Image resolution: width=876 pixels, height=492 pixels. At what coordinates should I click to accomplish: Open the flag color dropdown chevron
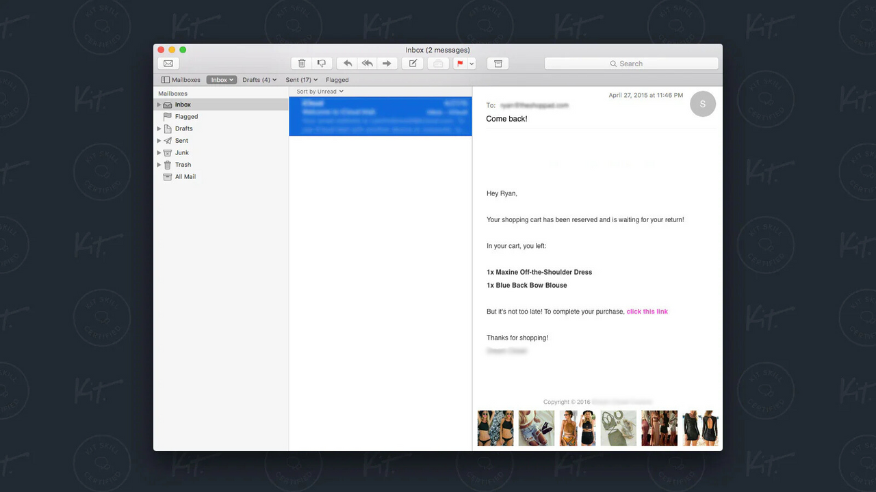(471, 63)
